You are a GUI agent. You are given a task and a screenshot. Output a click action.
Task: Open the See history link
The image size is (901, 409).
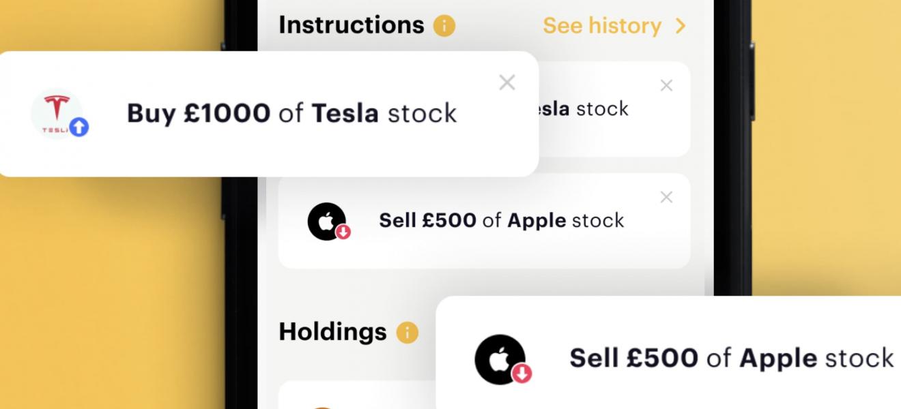(602, 26)
